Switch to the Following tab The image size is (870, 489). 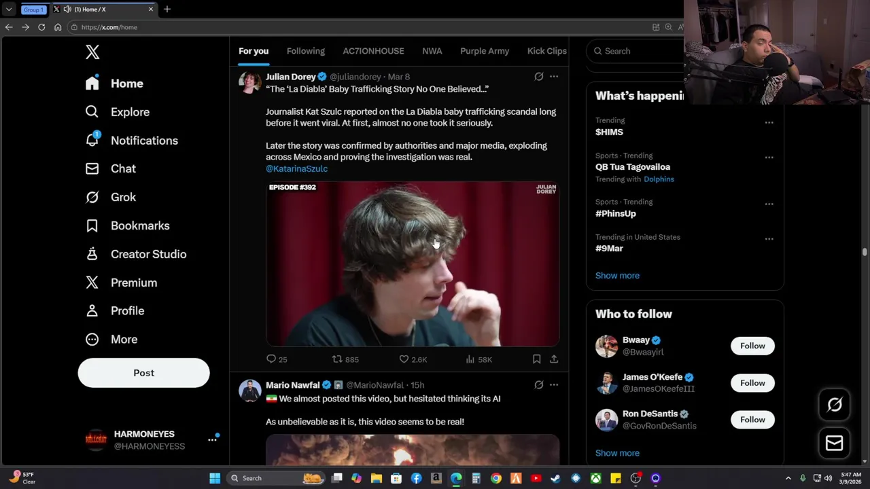point(306,51)
